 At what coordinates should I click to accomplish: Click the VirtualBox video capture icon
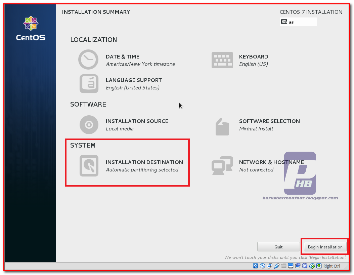pyautogui.click(x=298, y=266)
